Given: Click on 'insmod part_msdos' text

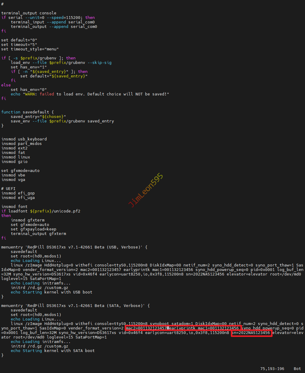Looking at the screenshot, I should pos(22,144).
